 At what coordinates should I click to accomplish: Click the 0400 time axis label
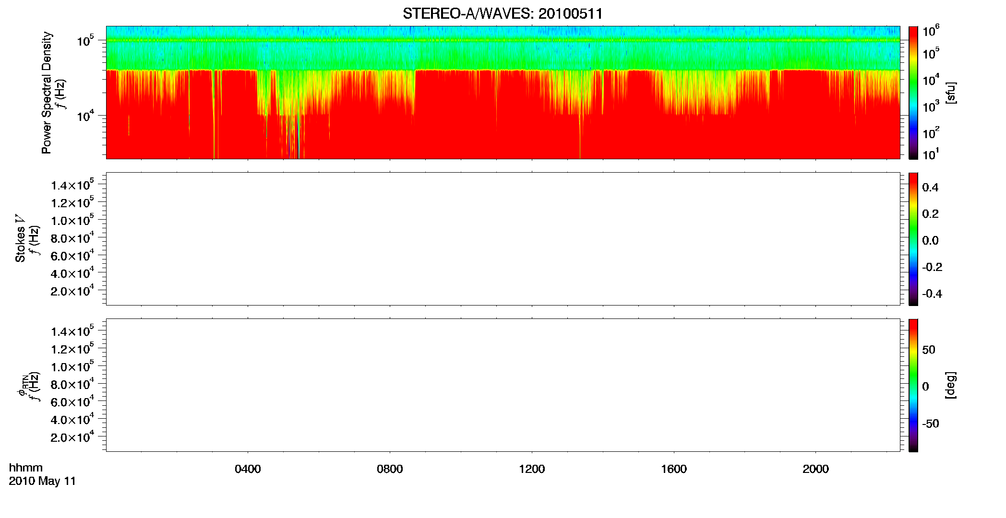tap(248, 469)
